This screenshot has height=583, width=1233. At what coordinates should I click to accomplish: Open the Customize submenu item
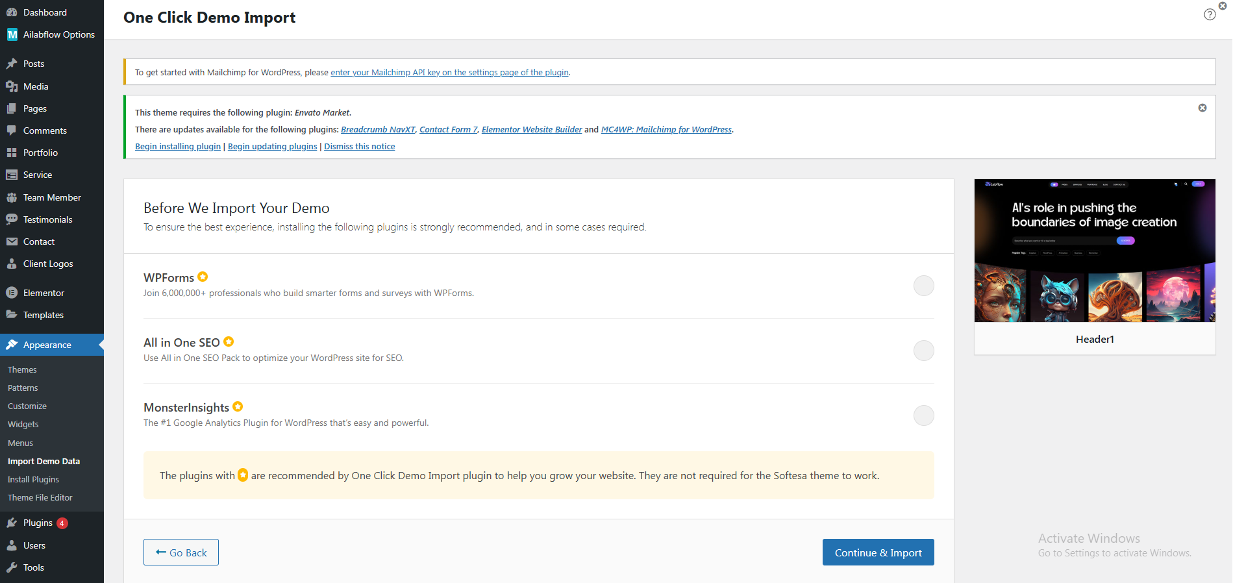click(x=27, y=406)
